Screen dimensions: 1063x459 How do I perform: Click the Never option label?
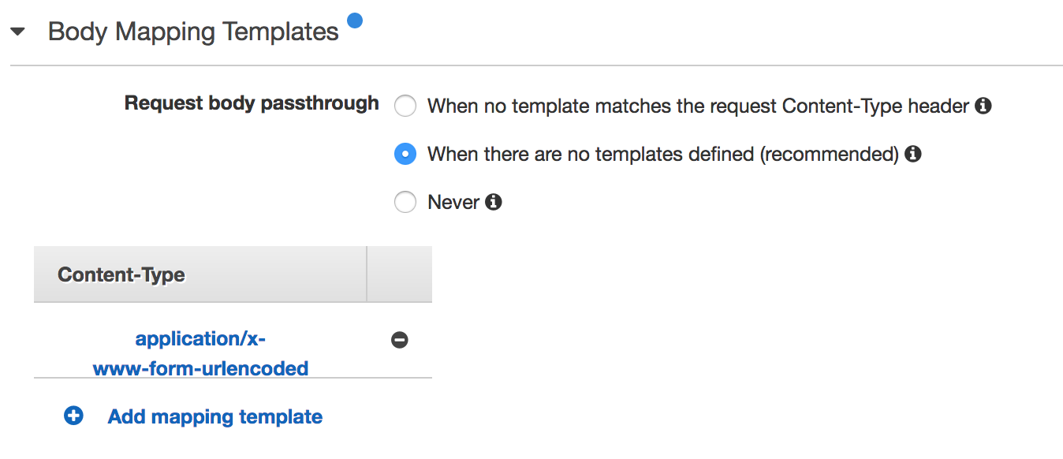click(453, 203)
